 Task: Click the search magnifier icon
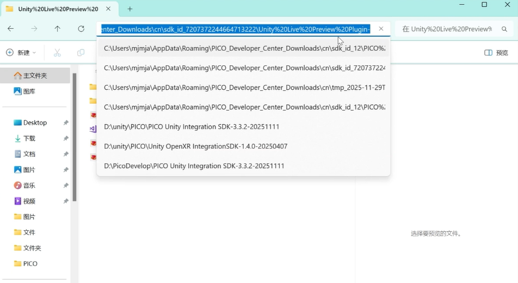point(504,29)
